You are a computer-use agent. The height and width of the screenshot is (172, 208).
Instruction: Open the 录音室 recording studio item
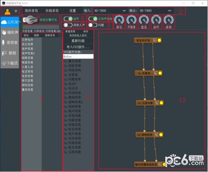10,42
